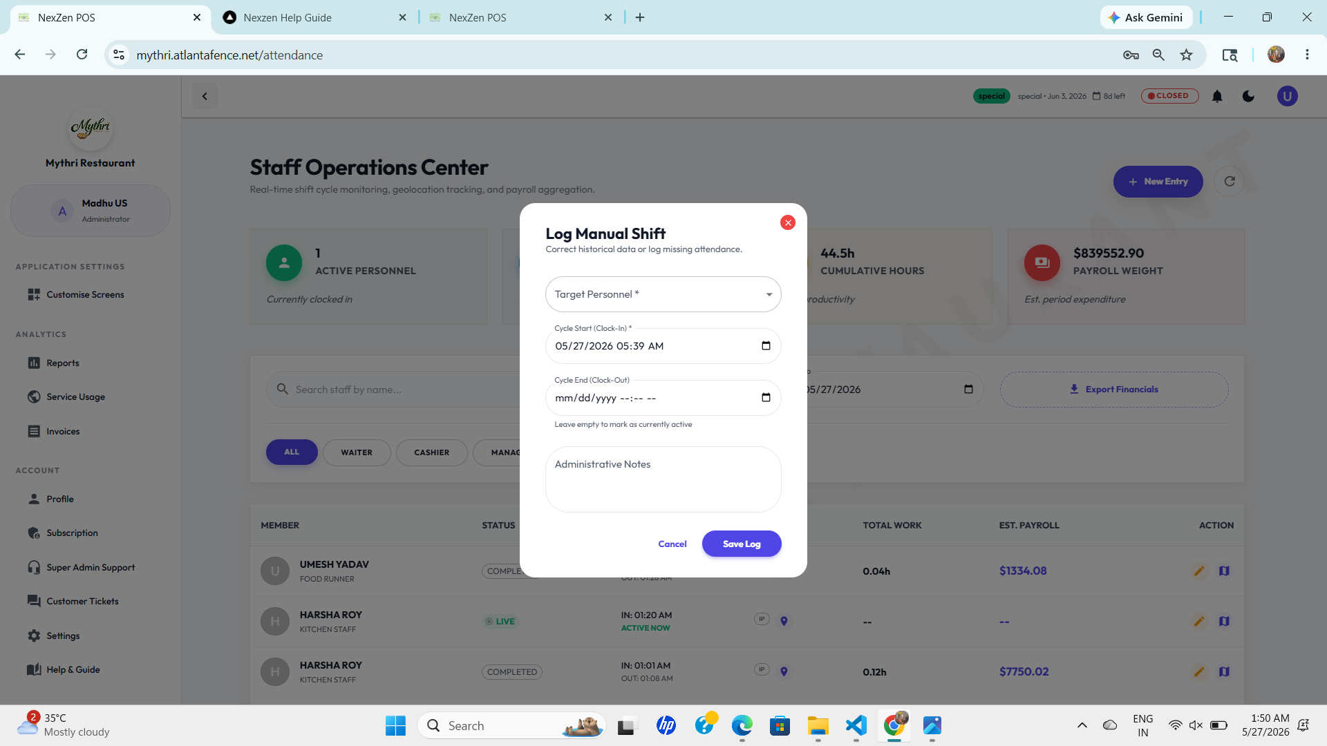1327x746 pixels.
Task: Click the LIVE status badge
Action: 500,622
